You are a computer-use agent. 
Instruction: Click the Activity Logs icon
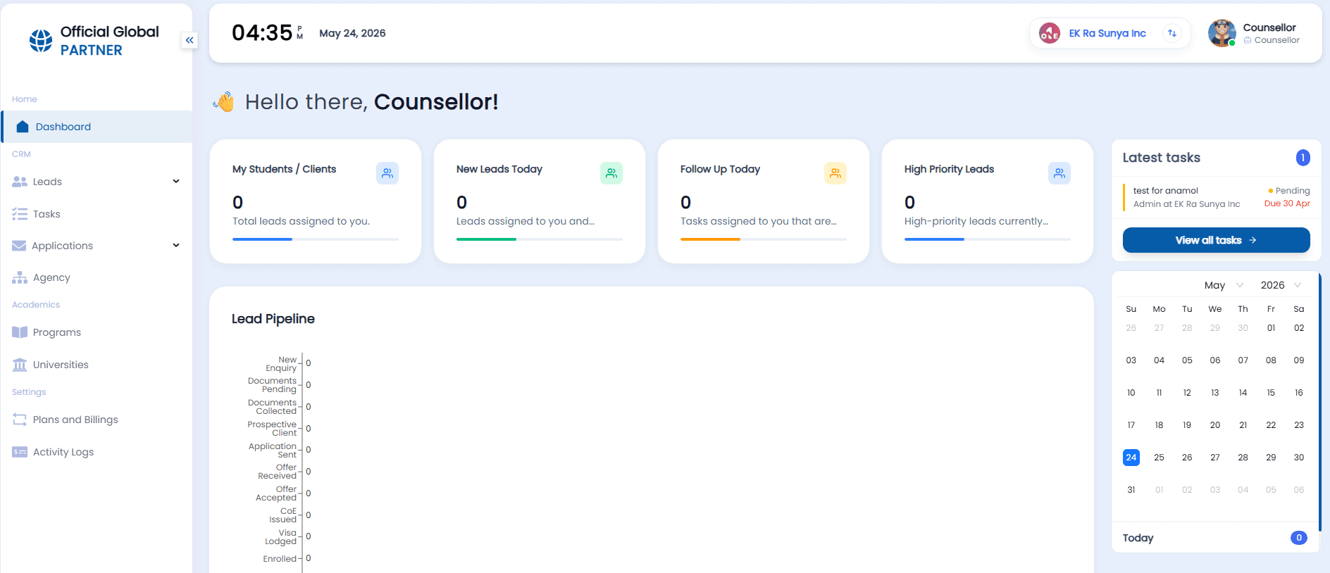(x=20, y=452)
